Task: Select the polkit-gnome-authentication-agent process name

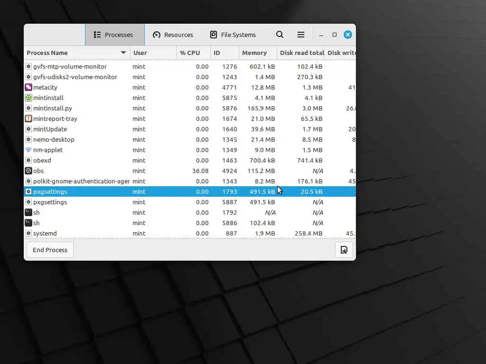Action: pyautogui.click(x=82, y=181)
